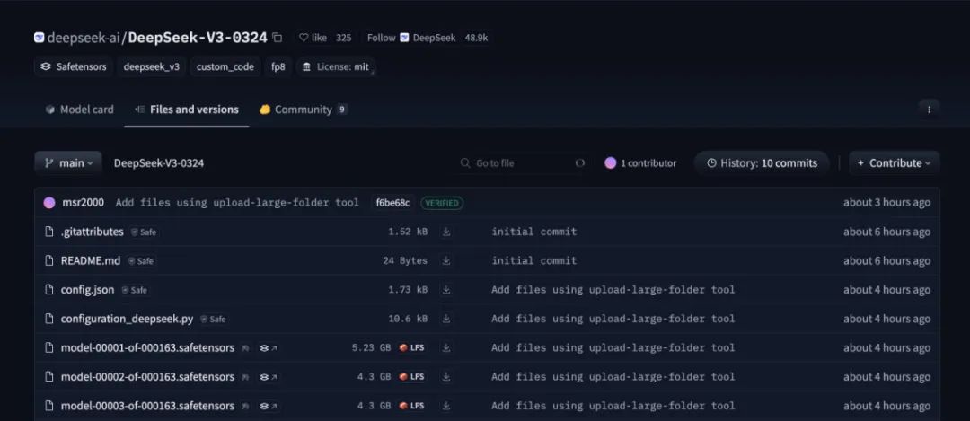Copy the model name to clipboard
This screenshot has width=970, height=421.
tap(278, 38)
